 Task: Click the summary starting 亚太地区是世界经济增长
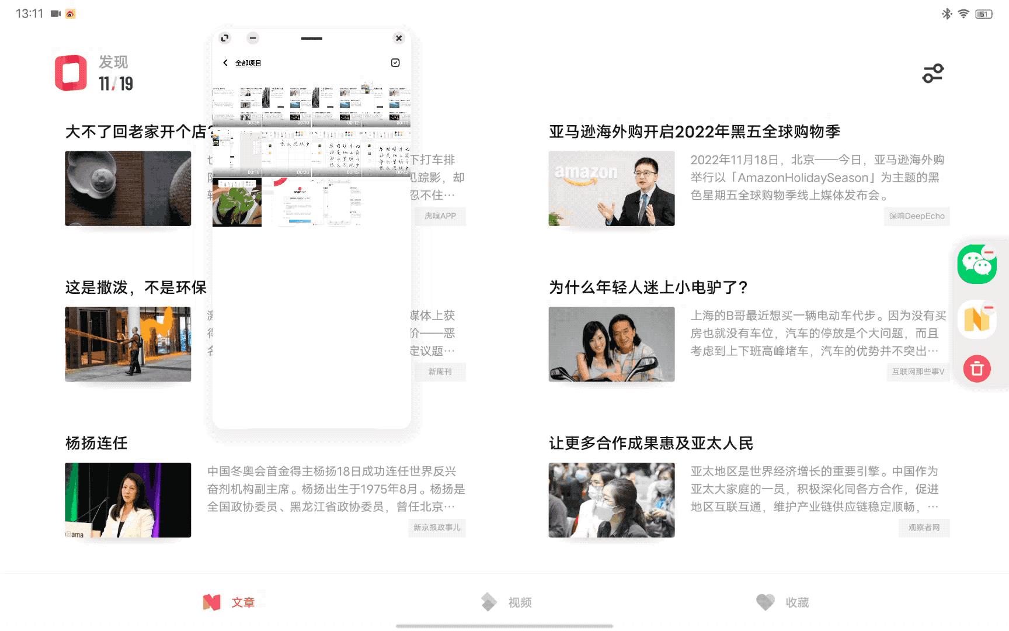pos(815,489)
